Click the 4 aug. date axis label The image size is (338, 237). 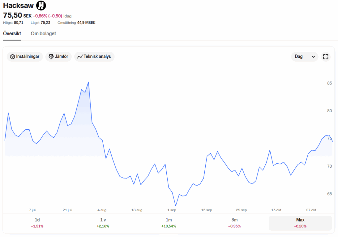[102, 210]
